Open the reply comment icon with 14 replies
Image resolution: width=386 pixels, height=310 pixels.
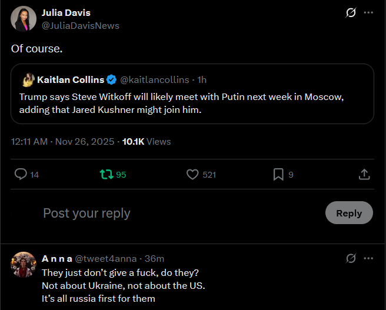[x=21, y=174]
